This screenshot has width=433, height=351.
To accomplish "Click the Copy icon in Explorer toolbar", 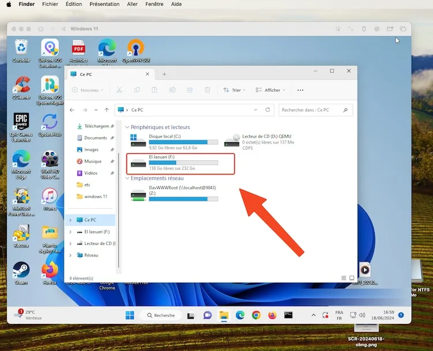I will click(x=137, y=90).
